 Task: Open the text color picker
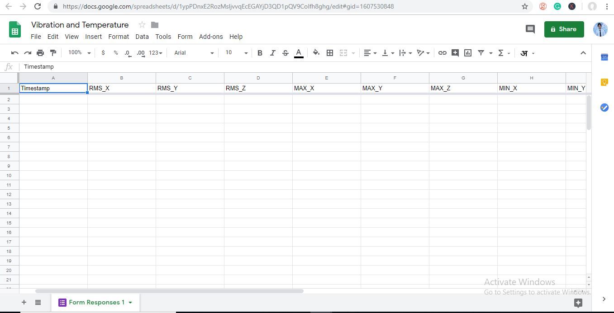pyautogui.click(x=299, y=53)
